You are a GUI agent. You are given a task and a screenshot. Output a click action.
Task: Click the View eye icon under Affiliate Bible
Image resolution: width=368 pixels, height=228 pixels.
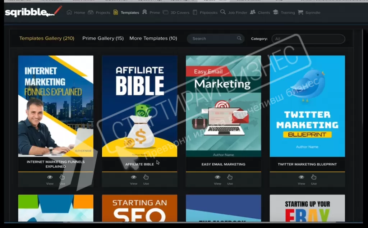(134, 177)
